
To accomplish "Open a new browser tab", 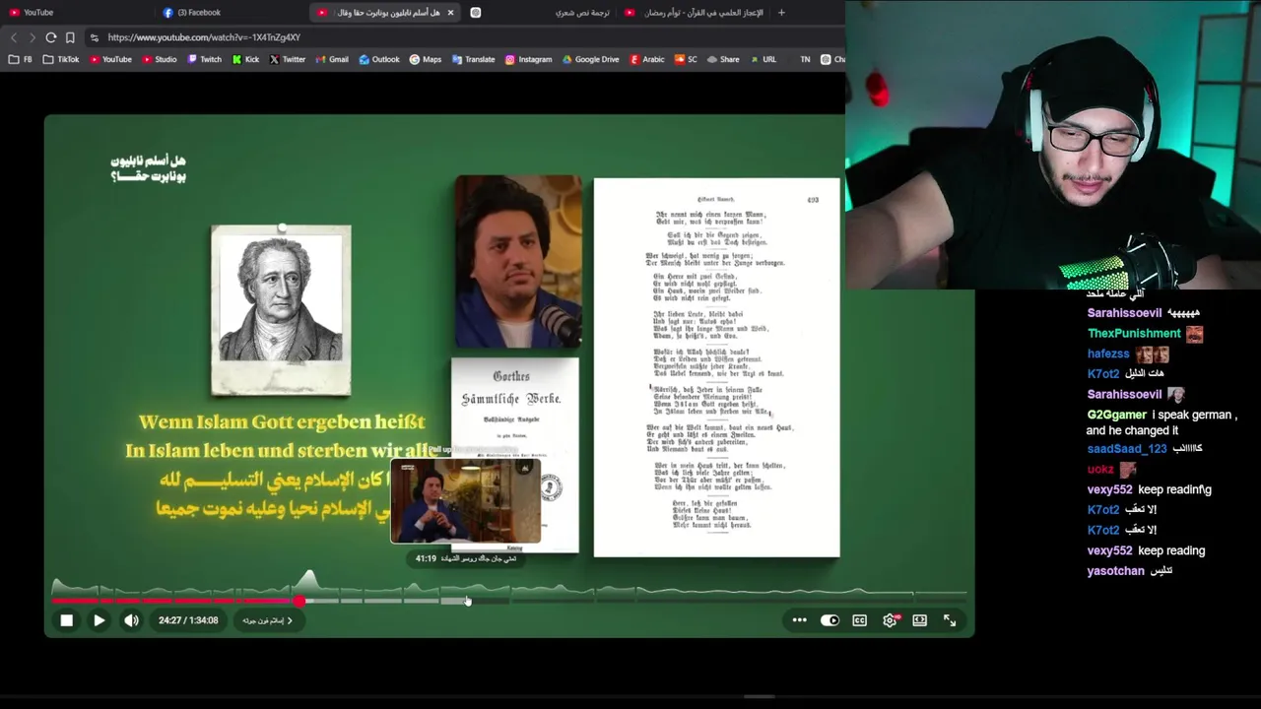I will pyautogui.click(x=781, y=13).
